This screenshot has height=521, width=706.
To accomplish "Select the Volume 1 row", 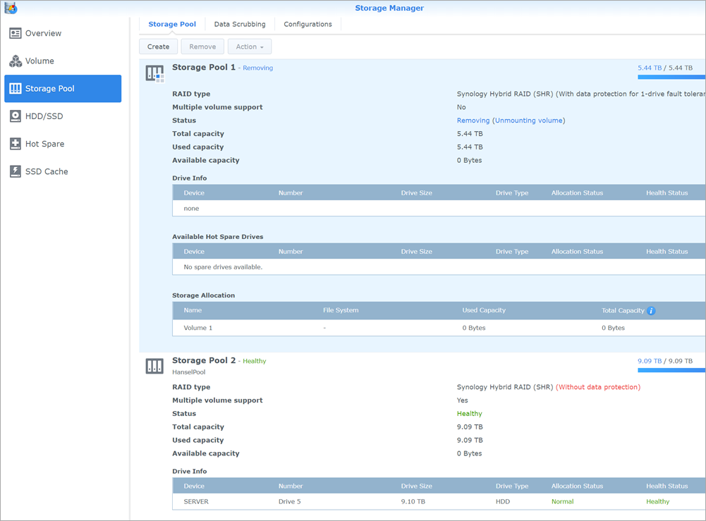I will coord(439,328).
